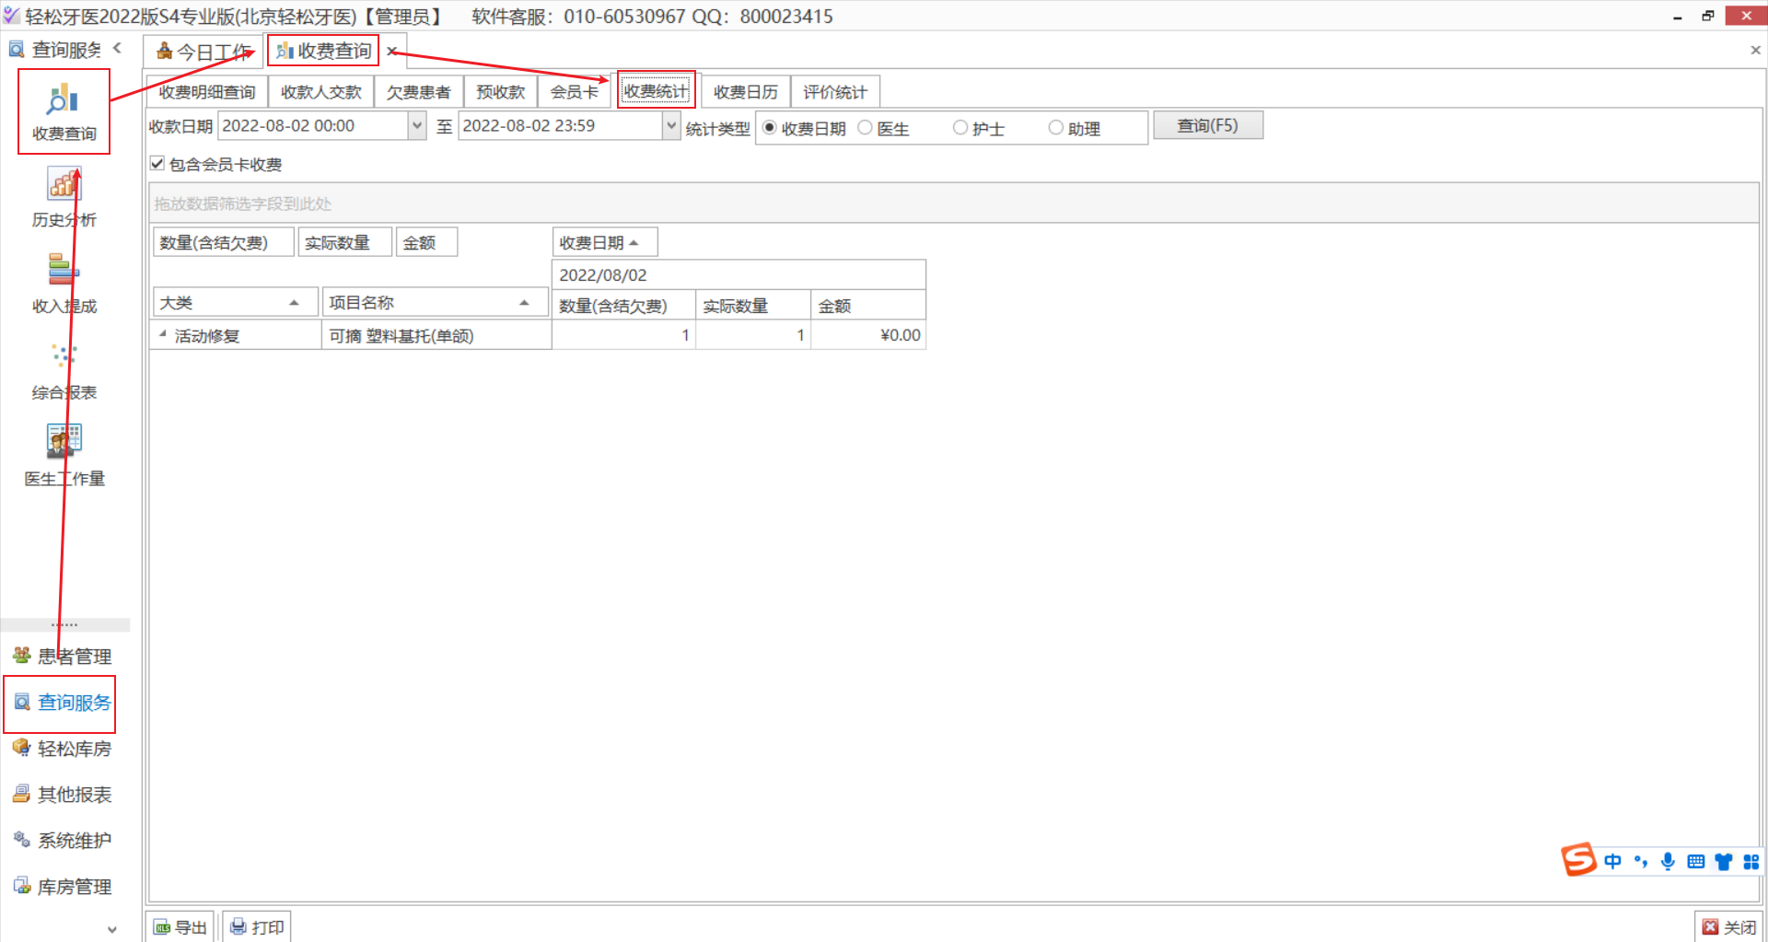This screenshot has height=942, width=1768.
Task: Click 导出 export button
Action: [180, 927]
